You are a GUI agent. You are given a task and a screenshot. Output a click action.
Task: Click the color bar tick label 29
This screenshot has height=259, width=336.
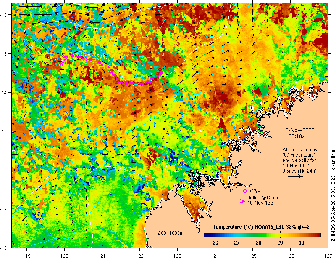(280, 243)
